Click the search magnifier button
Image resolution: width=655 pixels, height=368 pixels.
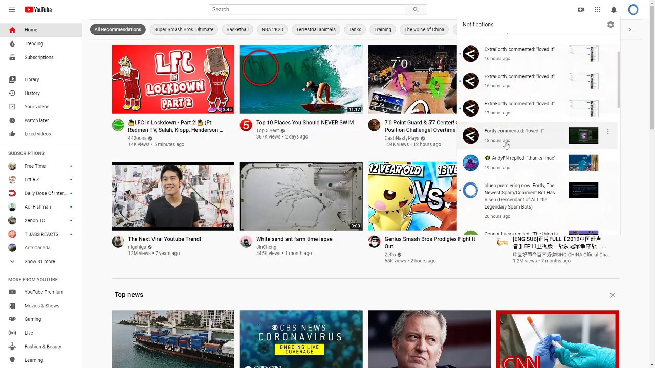pos(416,9)
